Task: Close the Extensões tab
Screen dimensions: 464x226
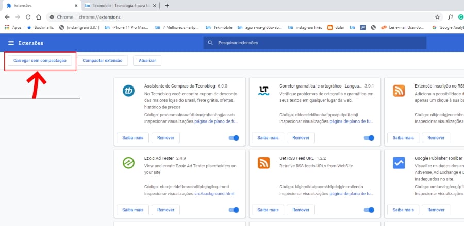Action: [76, 6]
